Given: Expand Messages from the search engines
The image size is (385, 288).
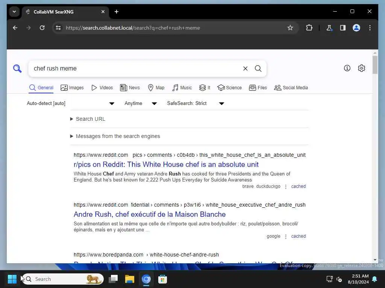Looking at the screenshot, I should point(115,136).
